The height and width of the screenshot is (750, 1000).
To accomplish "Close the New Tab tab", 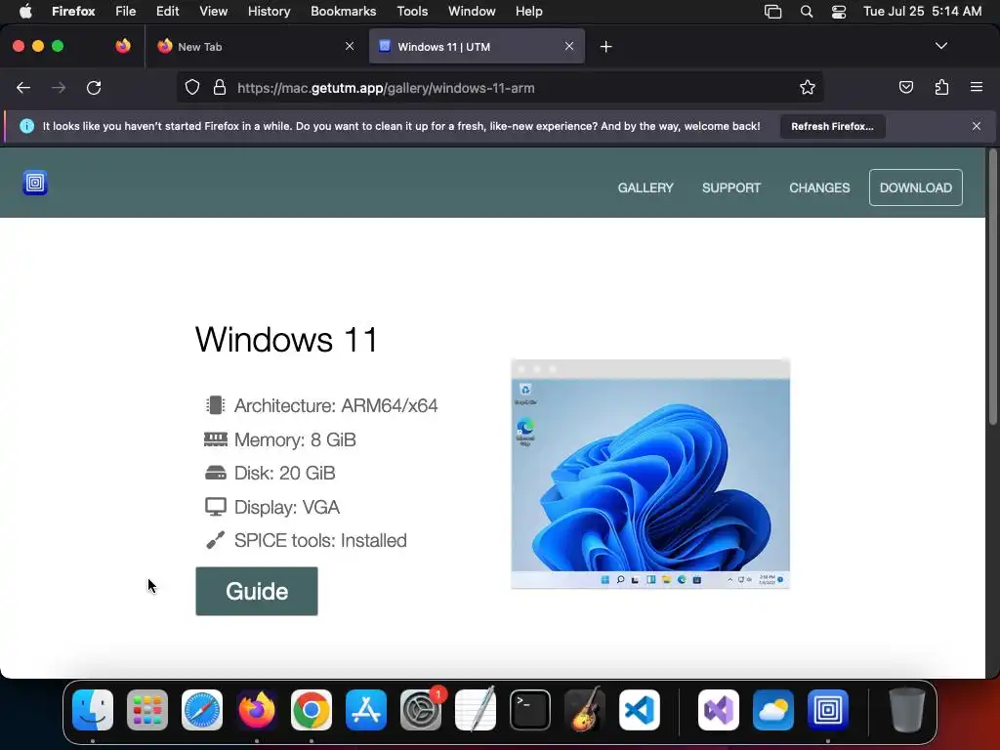I will pos(350,46).
